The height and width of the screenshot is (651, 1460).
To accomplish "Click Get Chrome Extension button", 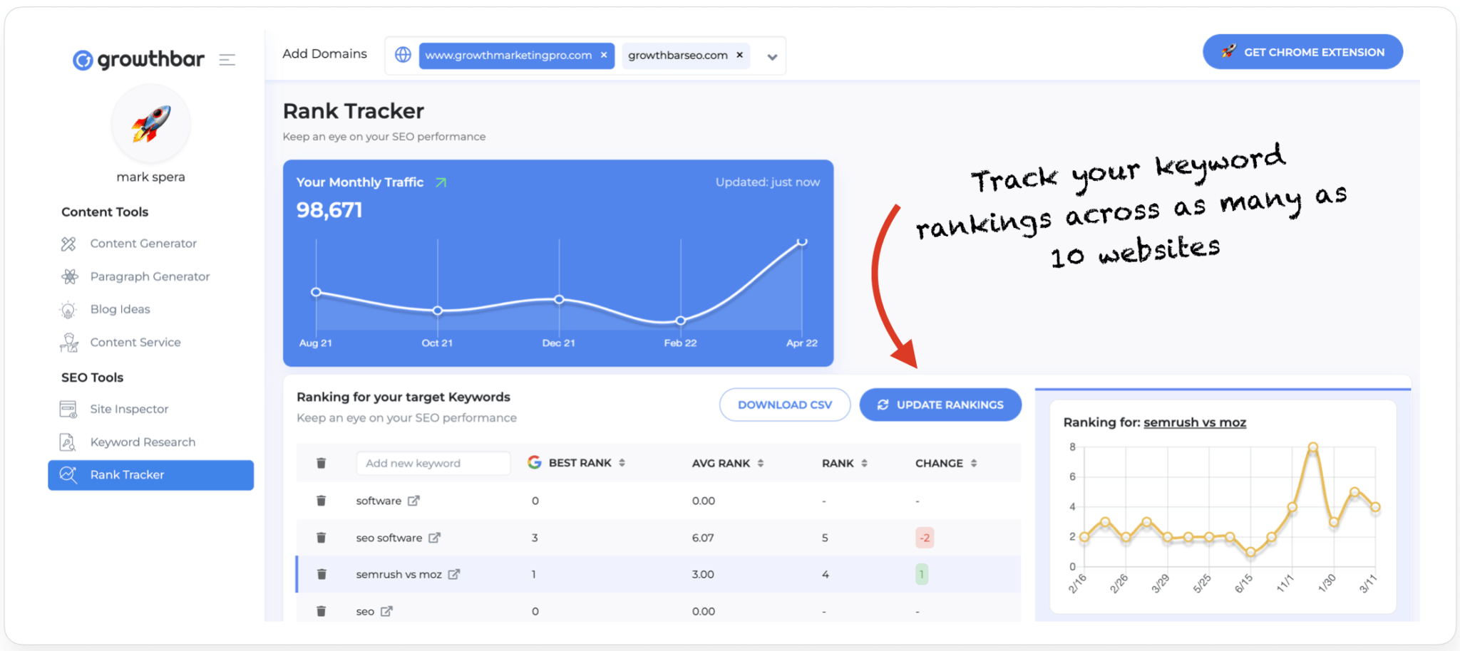I will [x=1302, y=52].
